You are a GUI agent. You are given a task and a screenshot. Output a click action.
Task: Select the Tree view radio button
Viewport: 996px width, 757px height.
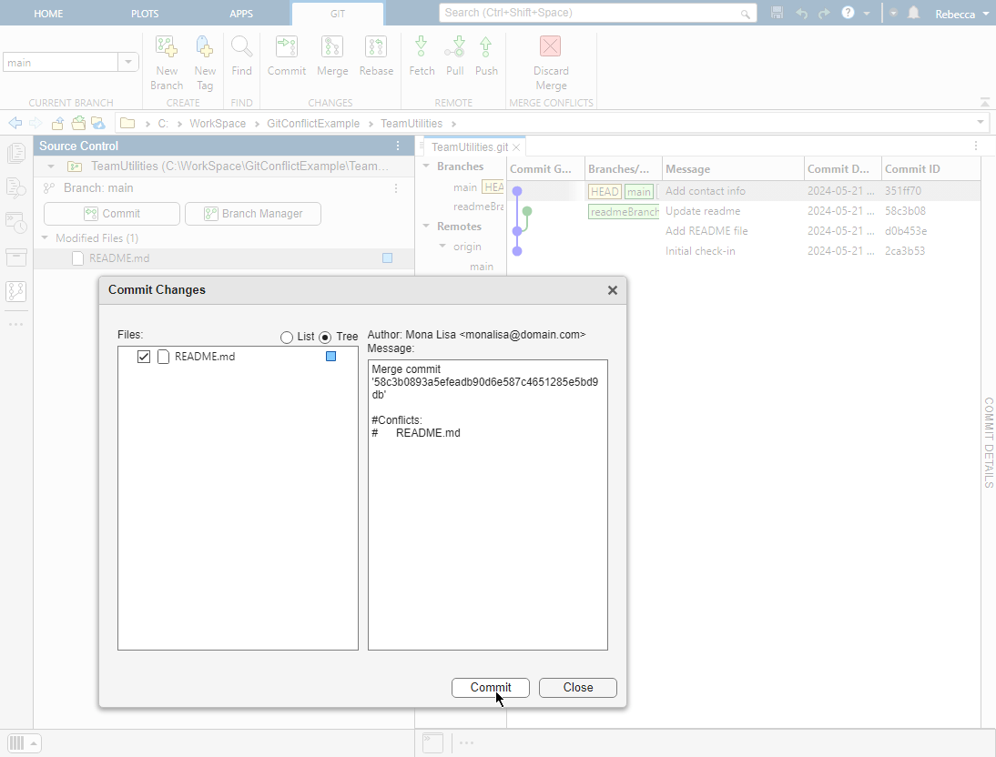(325, 338)
